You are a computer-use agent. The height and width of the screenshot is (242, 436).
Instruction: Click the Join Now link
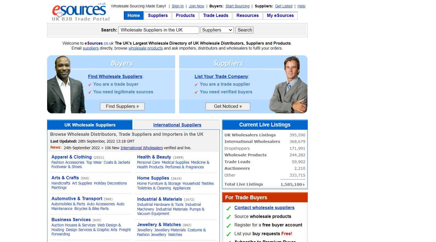[196, 6]
